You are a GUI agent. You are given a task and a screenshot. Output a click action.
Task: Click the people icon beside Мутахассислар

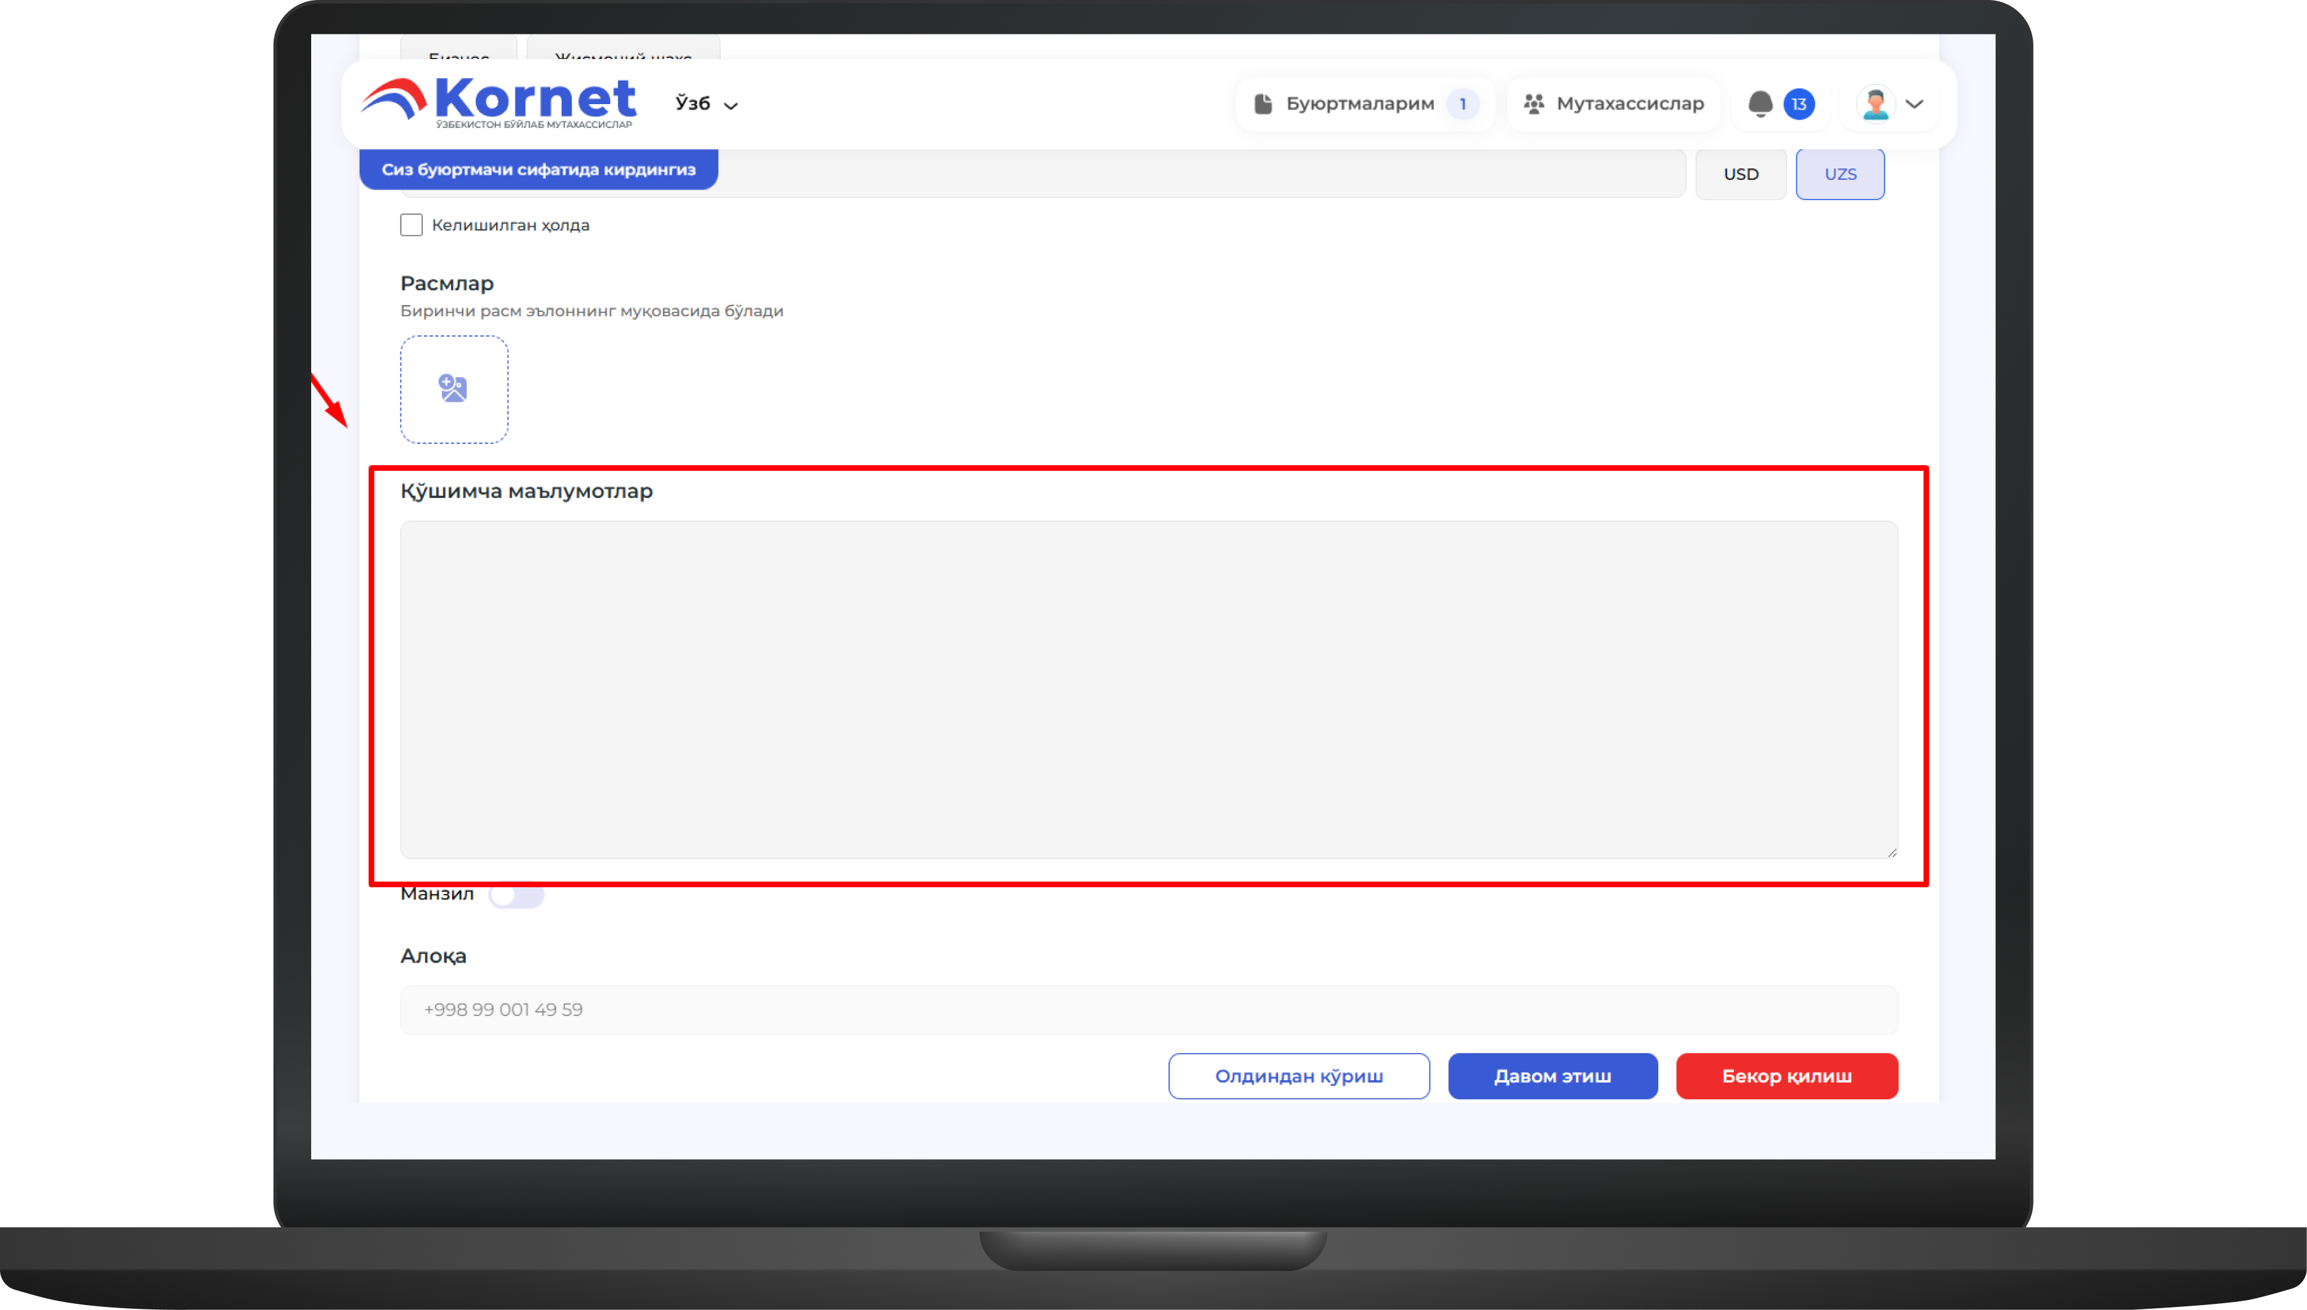click(x=1533, y=104)
